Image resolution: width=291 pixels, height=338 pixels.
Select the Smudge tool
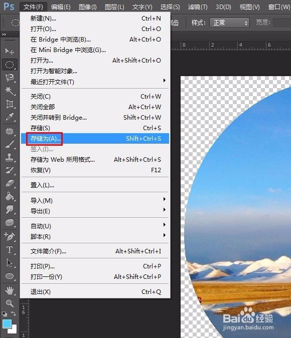pyautogui.click(x=10, y=209)
